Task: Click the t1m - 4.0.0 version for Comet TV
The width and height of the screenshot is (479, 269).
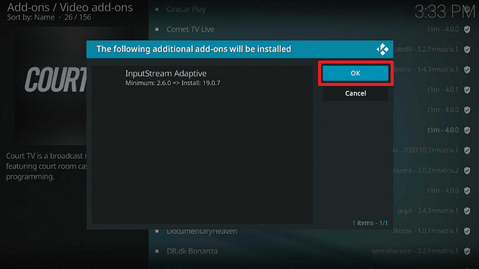Action: (443, 29)
